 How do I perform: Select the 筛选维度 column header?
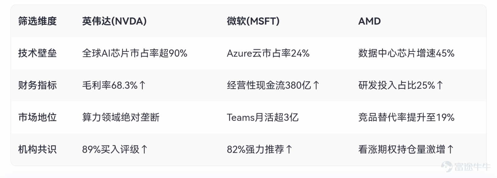(x=37, y=21)
